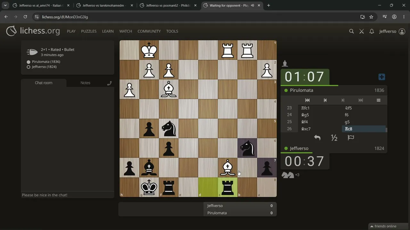Click Pirulomata name above the move list
This screenshot has width=410, height=230.
pos(301,90)
